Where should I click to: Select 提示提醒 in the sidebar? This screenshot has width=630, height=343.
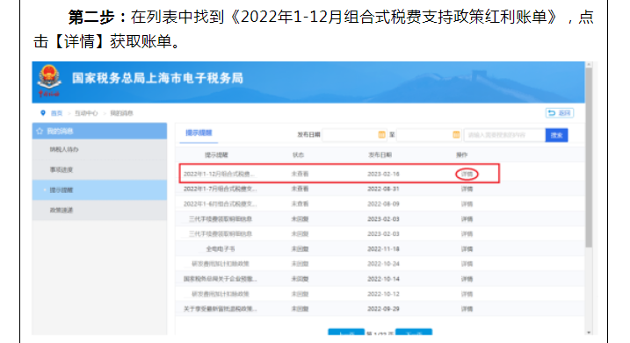[99, 190]
